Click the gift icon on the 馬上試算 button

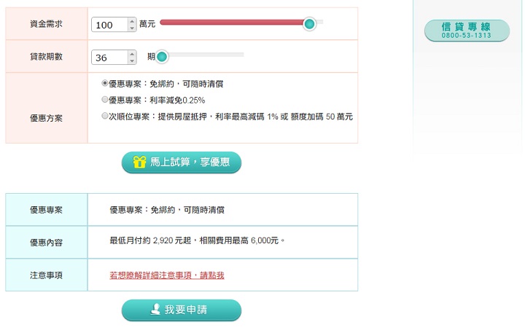click(x=139, y=162)
